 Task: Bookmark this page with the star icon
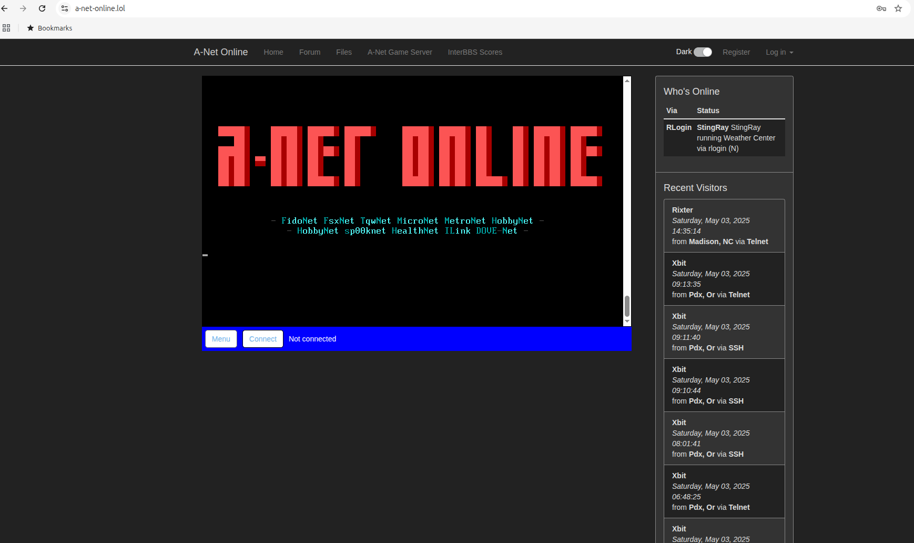[x=898, y=8]
